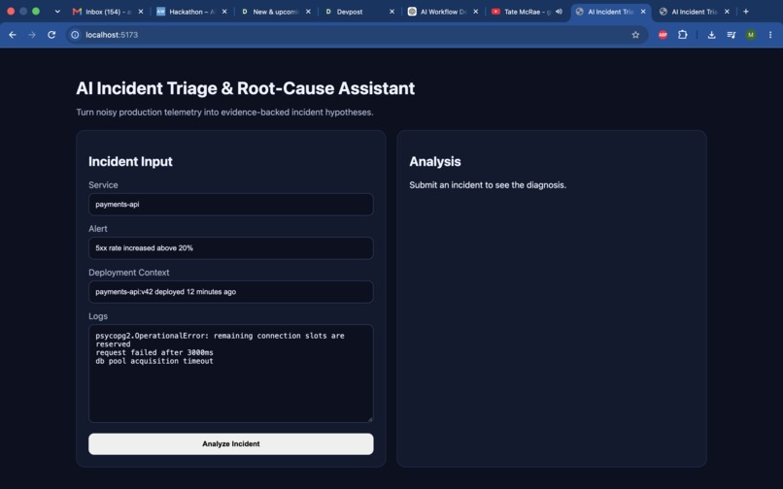This screenshot has width=783, height=489.
Task: Click the Analyze Incident button
Action: click(230, 443)
